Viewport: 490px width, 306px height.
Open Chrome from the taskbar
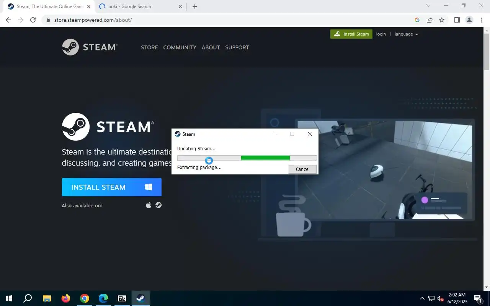(84, 298)
